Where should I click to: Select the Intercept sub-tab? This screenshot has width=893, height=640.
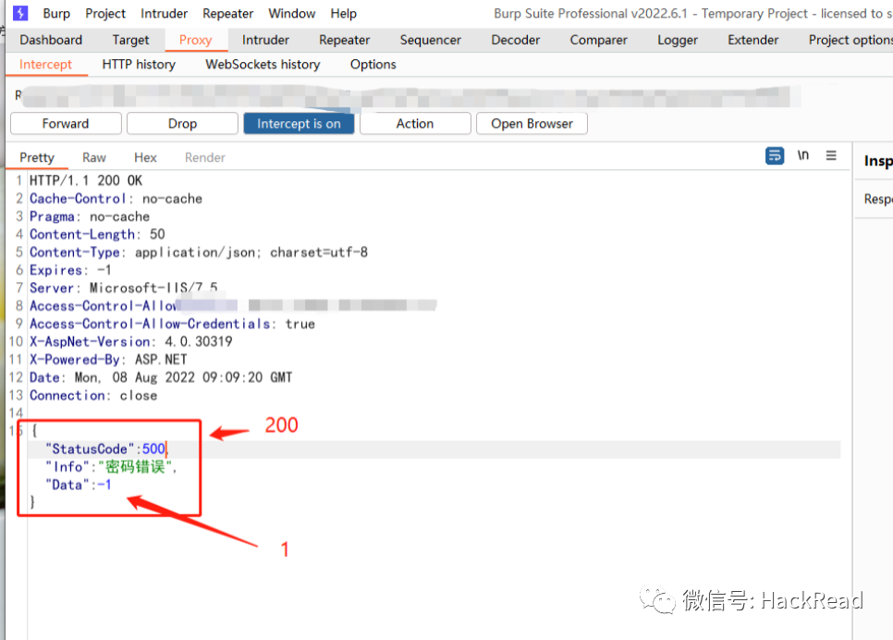click(45, 65)
